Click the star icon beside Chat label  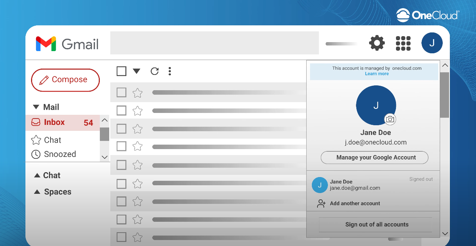click(36, 140)
